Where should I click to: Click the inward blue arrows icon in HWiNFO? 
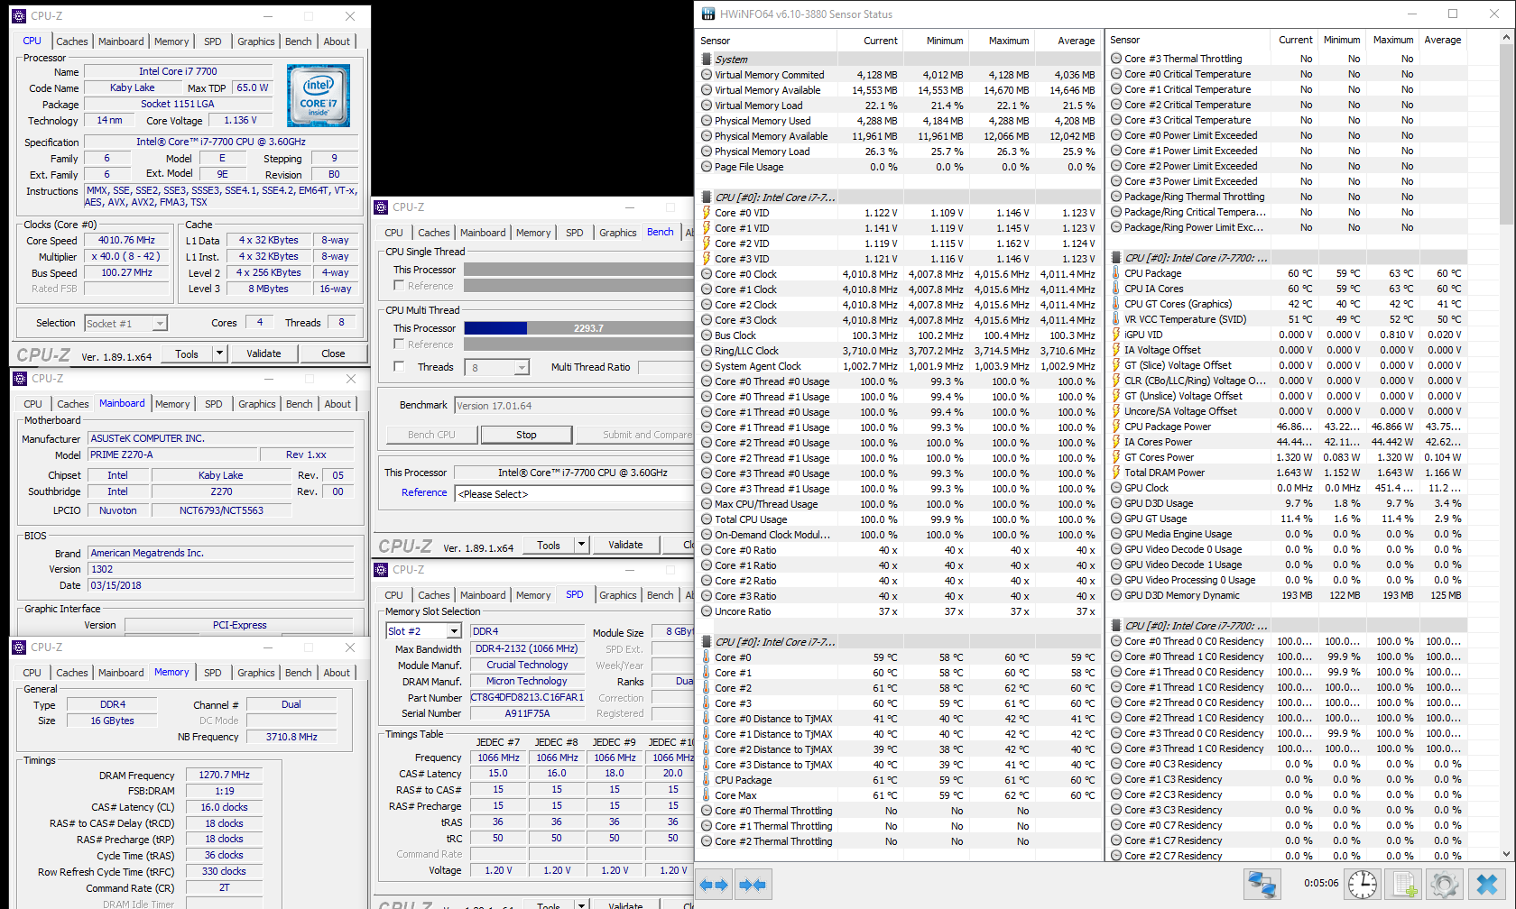tap(753, 885)
